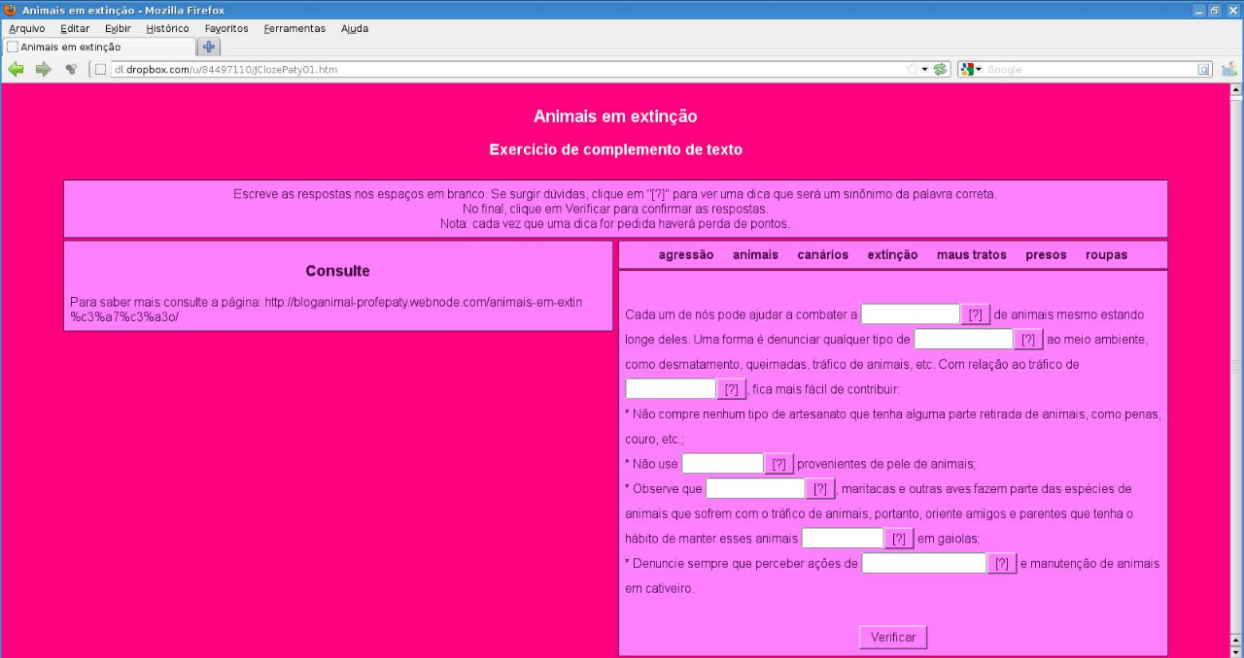Click the Google search input field
This screenshot has height=658, width=1244.
coord(1088,70)
